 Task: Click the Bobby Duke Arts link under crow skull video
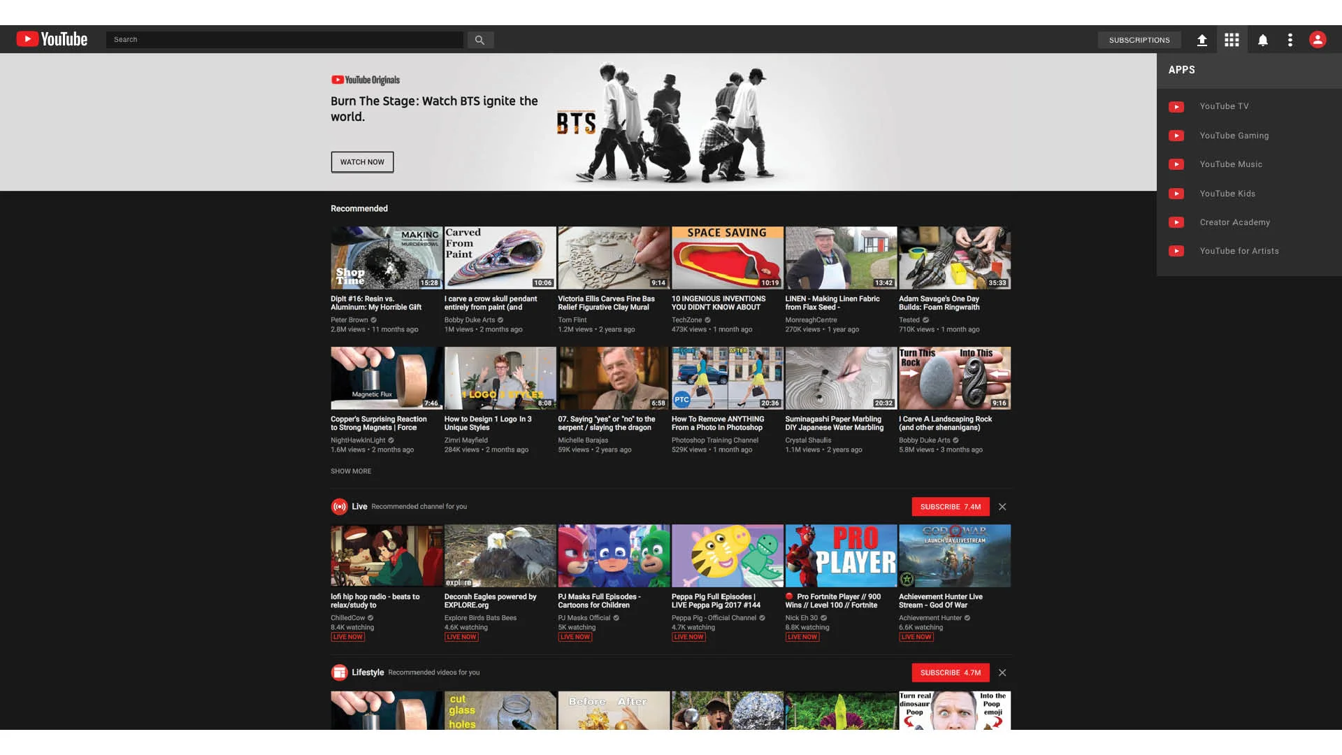tap(470, 320)
